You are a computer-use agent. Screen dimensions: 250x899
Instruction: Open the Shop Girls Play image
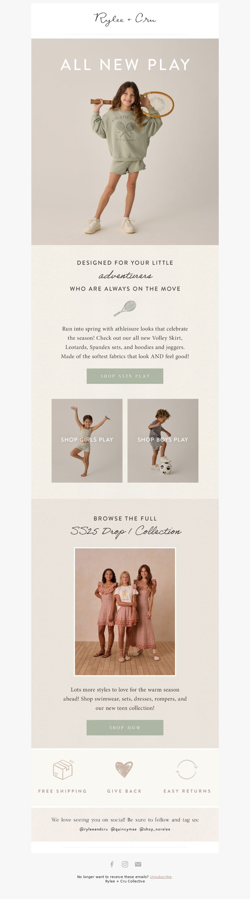(87, 441)
